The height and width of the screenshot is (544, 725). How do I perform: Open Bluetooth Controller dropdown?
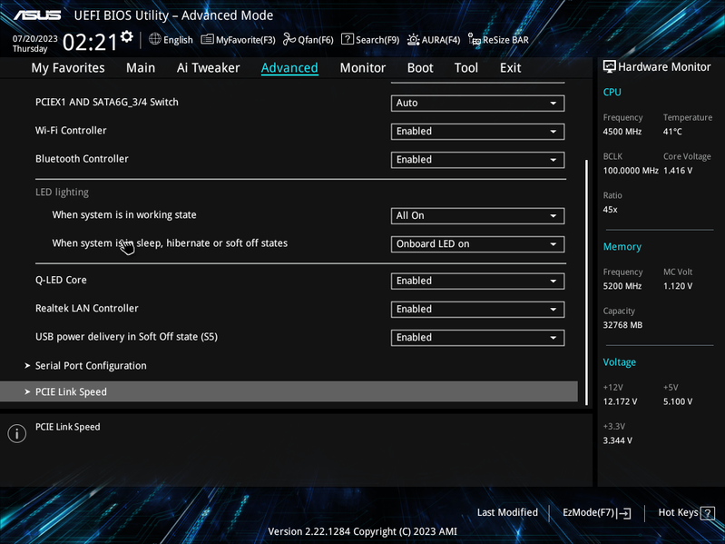click(477, 160)
